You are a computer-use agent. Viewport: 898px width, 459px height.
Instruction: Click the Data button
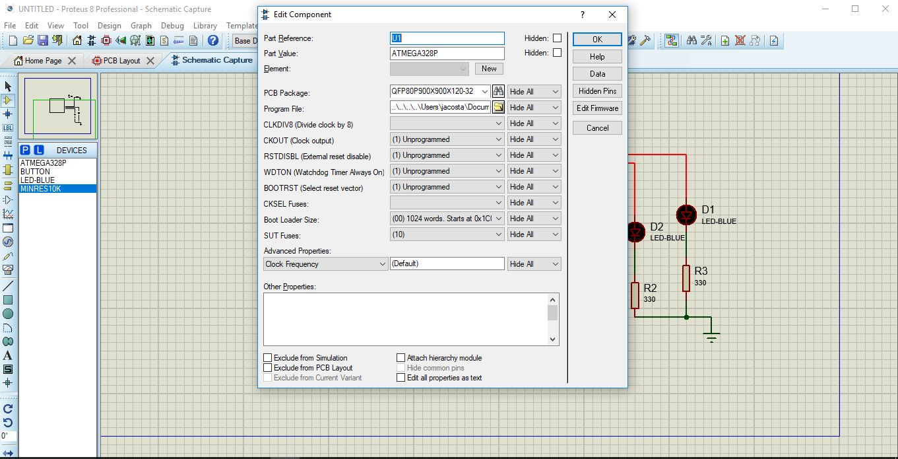(597, 74)
